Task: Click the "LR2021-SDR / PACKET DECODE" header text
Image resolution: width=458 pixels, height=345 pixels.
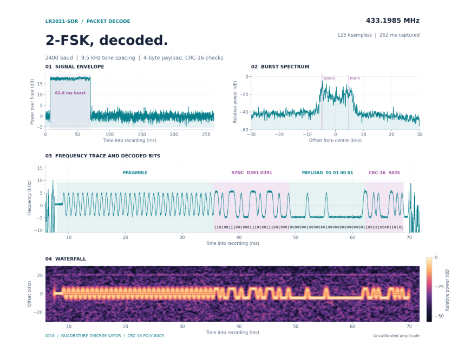Action: click(88, 21)
